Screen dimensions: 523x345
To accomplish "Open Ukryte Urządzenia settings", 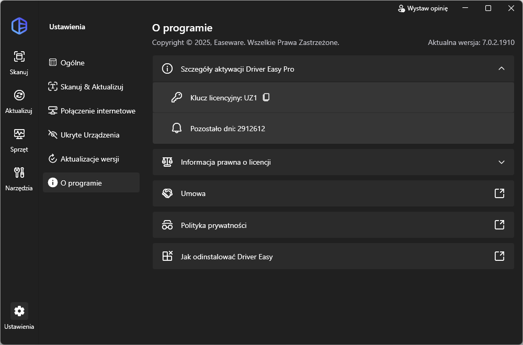I will (x=91, y=135).
